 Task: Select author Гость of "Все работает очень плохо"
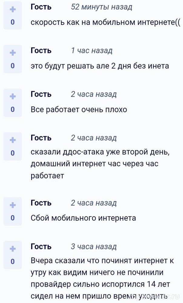pos(41,94)
